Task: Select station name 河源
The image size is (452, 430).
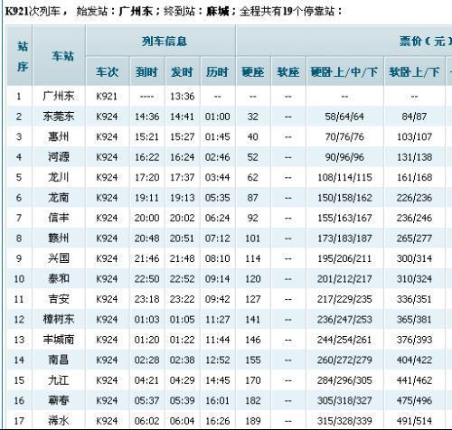Action: coord(59,157)
